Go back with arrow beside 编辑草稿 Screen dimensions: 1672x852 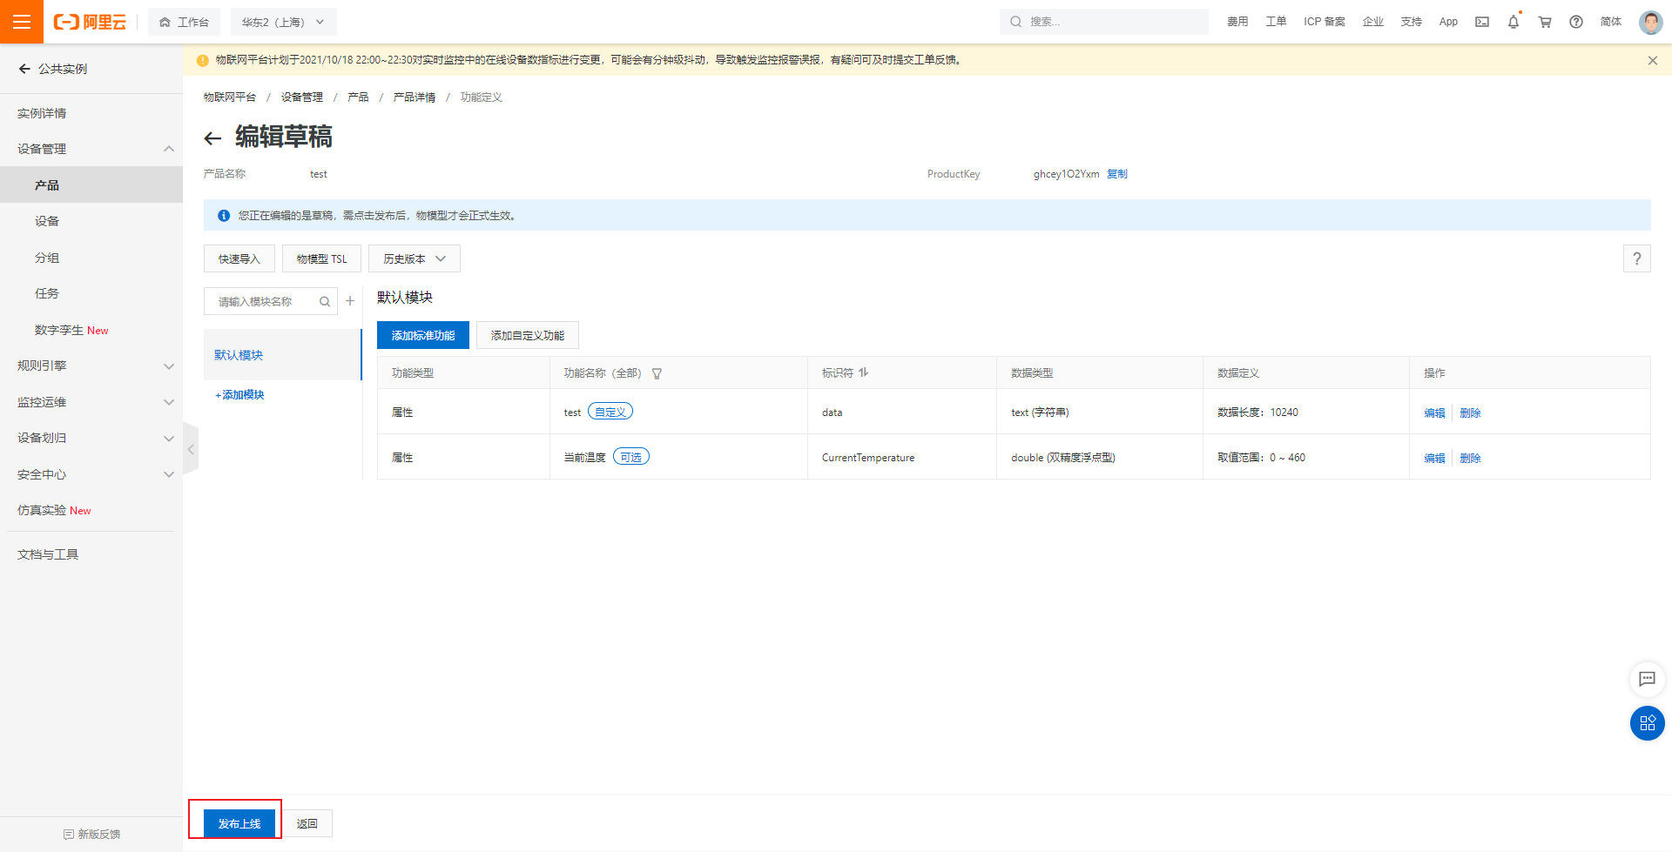(x=212, y=138)
